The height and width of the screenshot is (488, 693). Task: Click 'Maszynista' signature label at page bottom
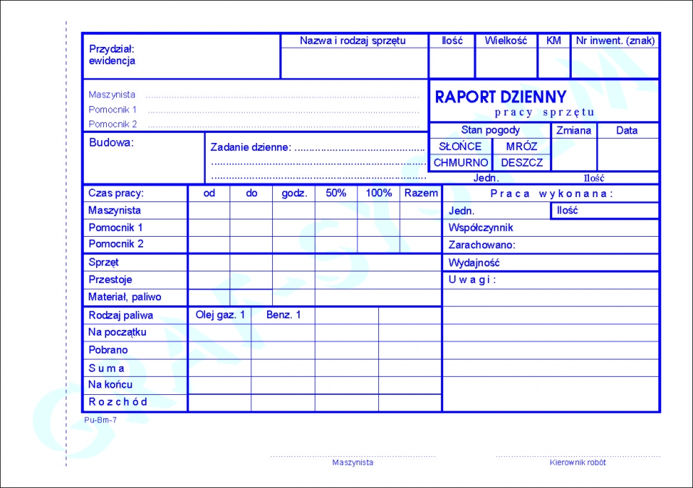tap(353, 462)
